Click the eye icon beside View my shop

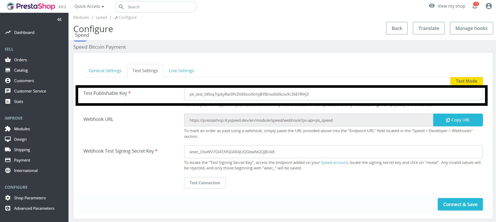click(x=432, y=6)
